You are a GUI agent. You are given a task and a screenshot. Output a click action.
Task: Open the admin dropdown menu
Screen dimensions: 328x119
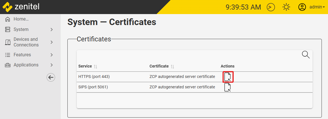tap(317, 7)
